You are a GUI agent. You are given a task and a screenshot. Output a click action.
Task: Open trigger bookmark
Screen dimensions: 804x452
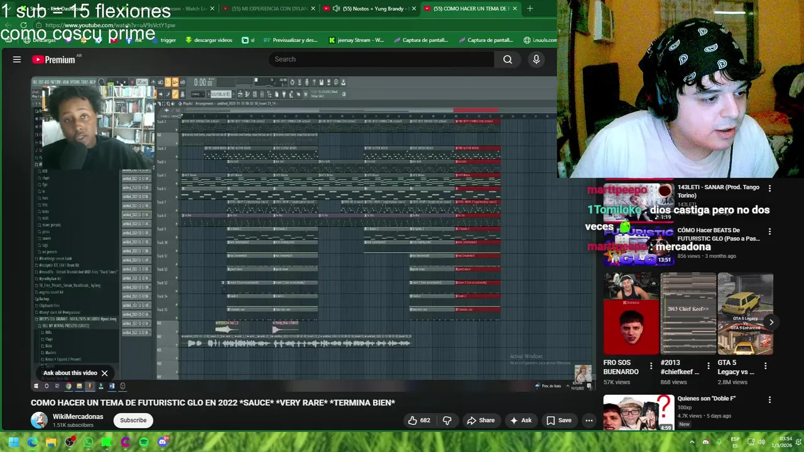coord(163,40)
